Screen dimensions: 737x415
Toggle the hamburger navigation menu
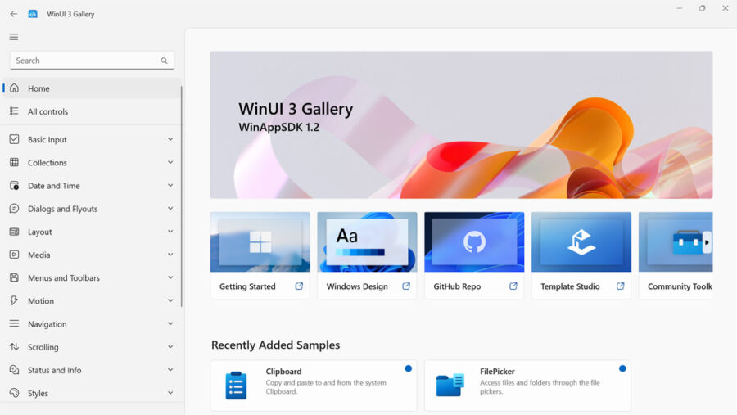click(14, 37)
